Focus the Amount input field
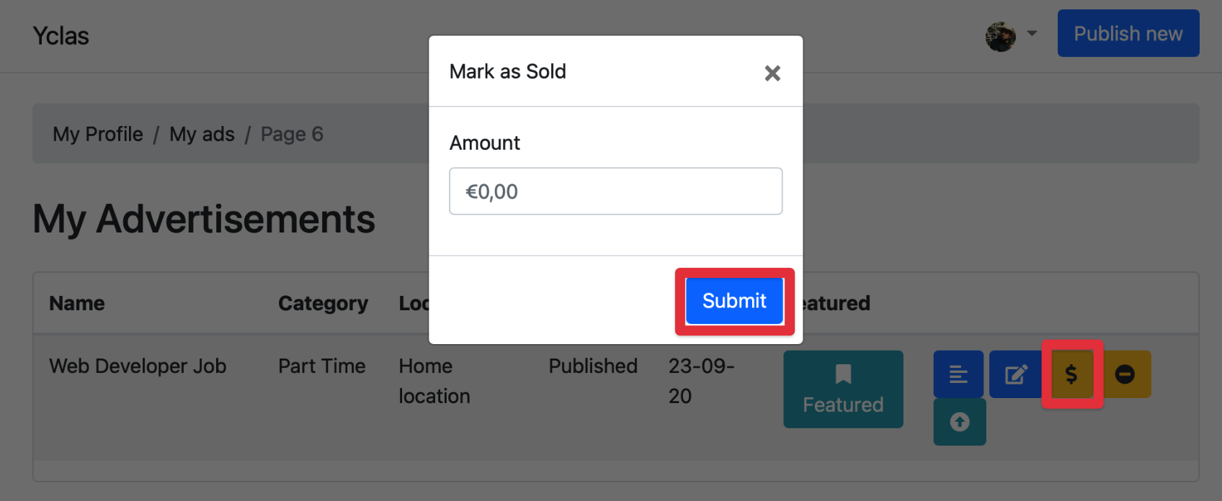 615,191
